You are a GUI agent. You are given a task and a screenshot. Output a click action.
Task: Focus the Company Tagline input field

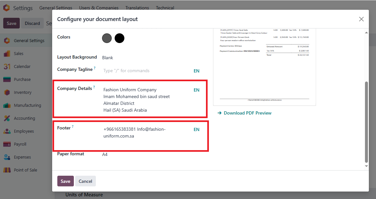[147, 71]
